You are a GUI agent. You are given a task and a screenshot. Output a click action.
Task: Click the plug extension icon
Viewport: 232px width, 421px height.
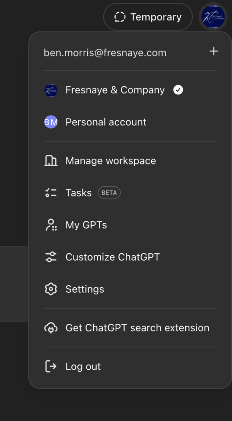(51, 328)
